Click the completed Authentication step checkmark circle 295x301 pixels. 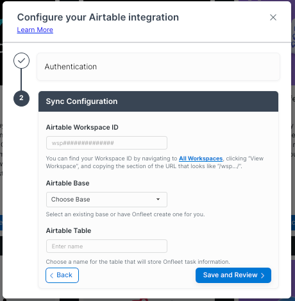[21, 61]
